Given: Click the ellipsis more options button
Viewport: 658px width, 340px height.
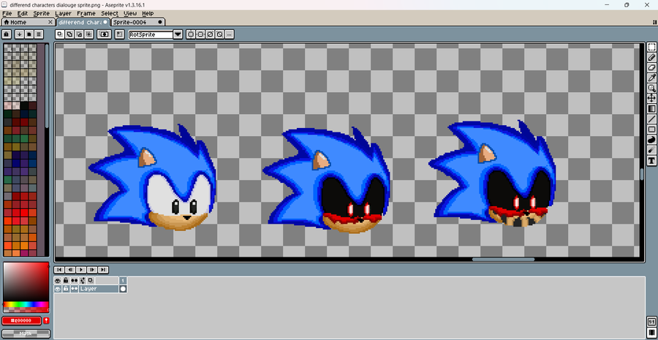Looking at the screenshot, I should (229, 34).
